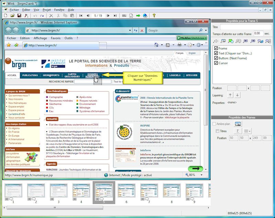275x218 pixels.
Task: Open the Fenêtre menu
Action: click(59, 10)
